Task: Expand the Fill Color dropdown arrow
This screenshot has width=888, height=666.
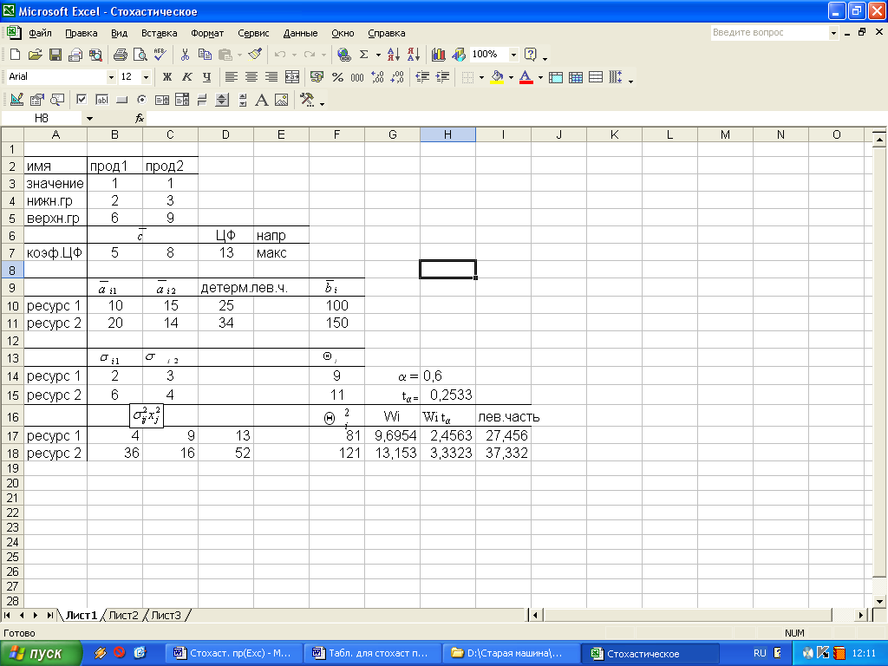Action: tap(511, 77)
